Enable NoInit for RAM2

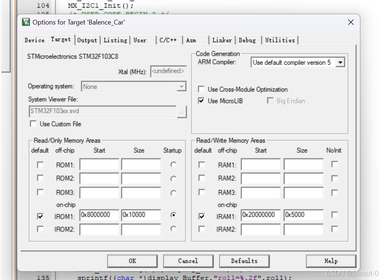point(335,179)
